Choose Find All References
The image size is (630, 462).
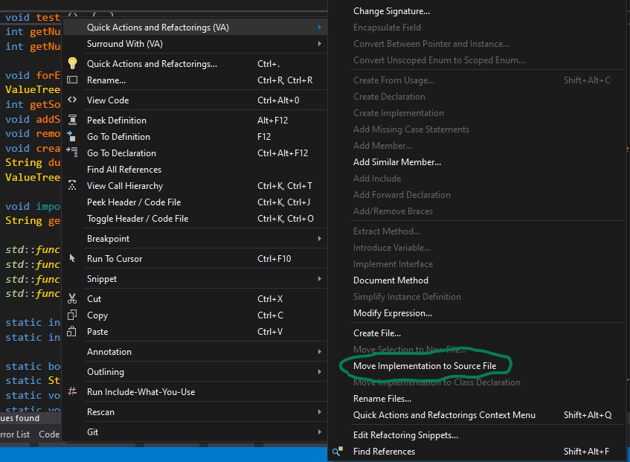(124, 170)
